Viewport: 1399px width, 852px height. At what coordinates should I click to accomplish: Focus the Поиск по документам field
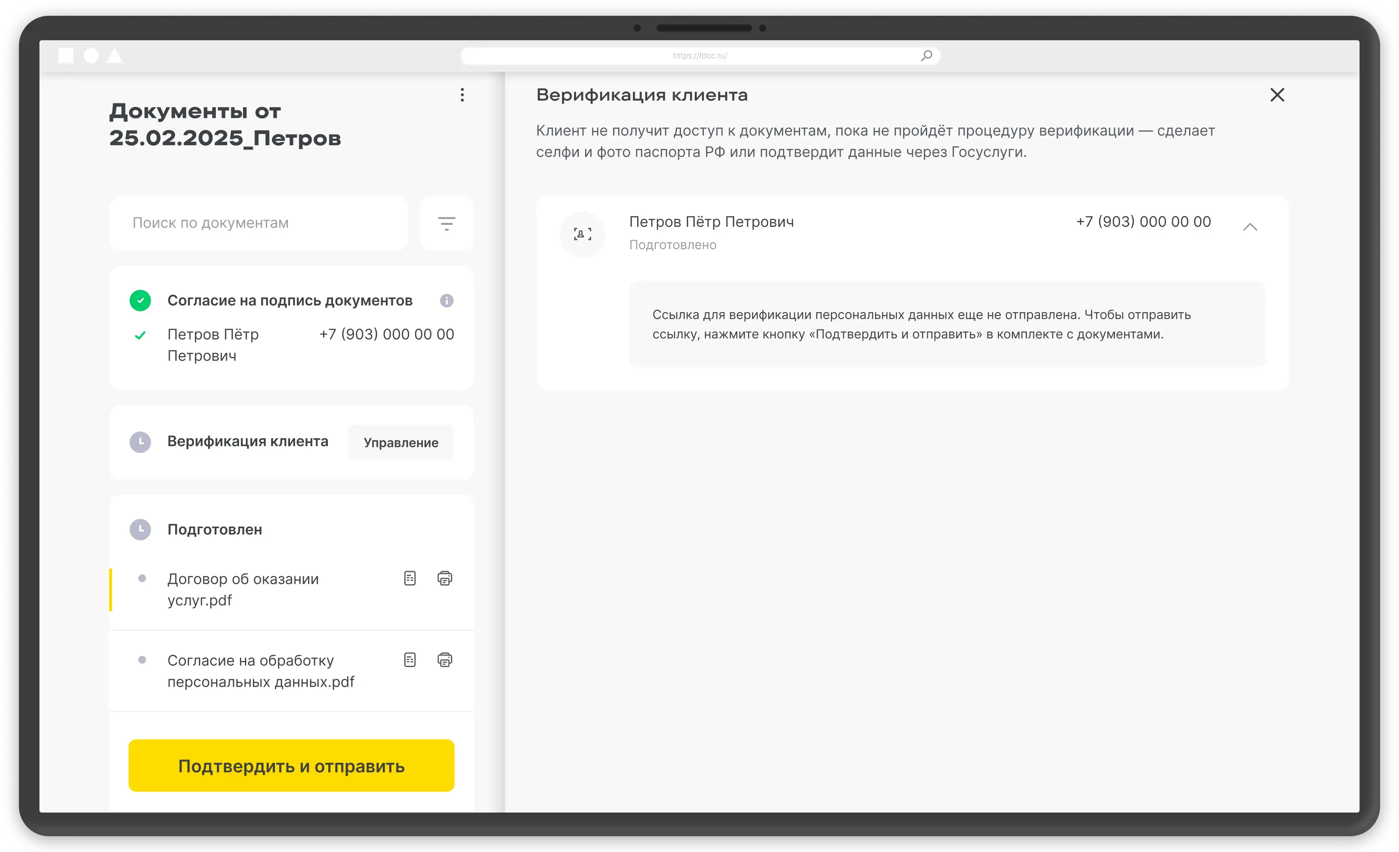(258, 223)
